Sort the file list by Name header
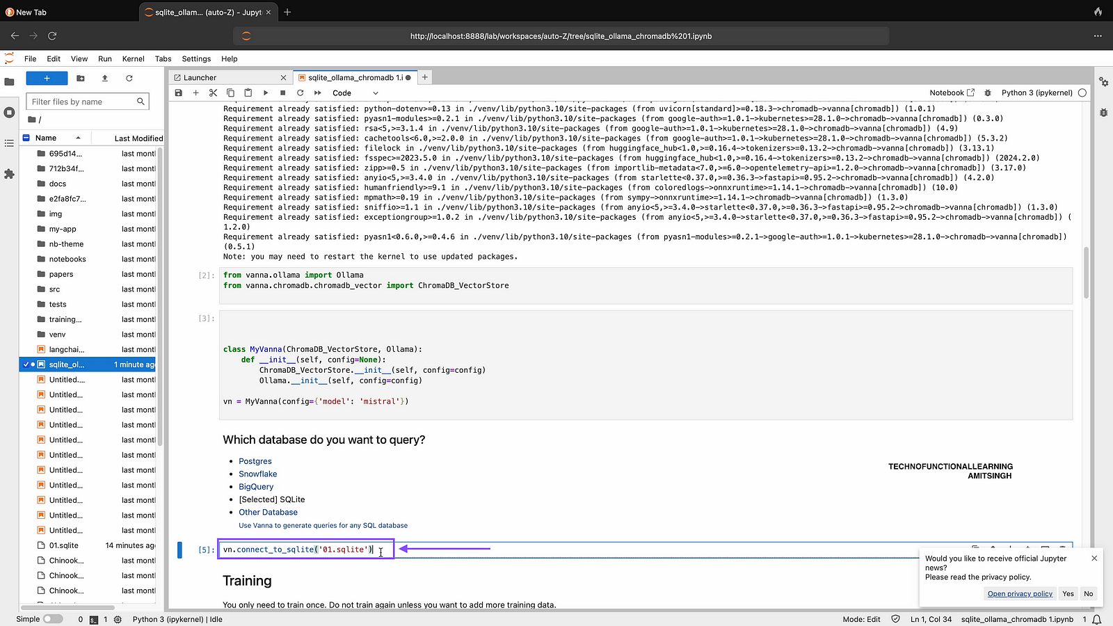1113x626 pixels. (46, 138)
